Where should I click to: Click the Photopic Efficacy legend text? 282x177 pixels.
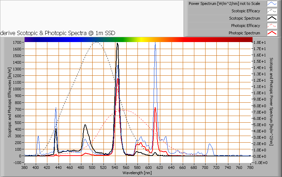(245, 26)
